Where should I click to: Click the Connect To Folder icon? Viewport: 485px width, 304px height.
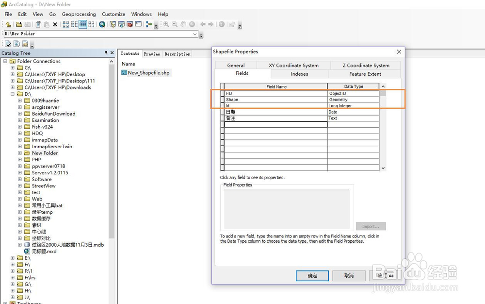(19, 24)
